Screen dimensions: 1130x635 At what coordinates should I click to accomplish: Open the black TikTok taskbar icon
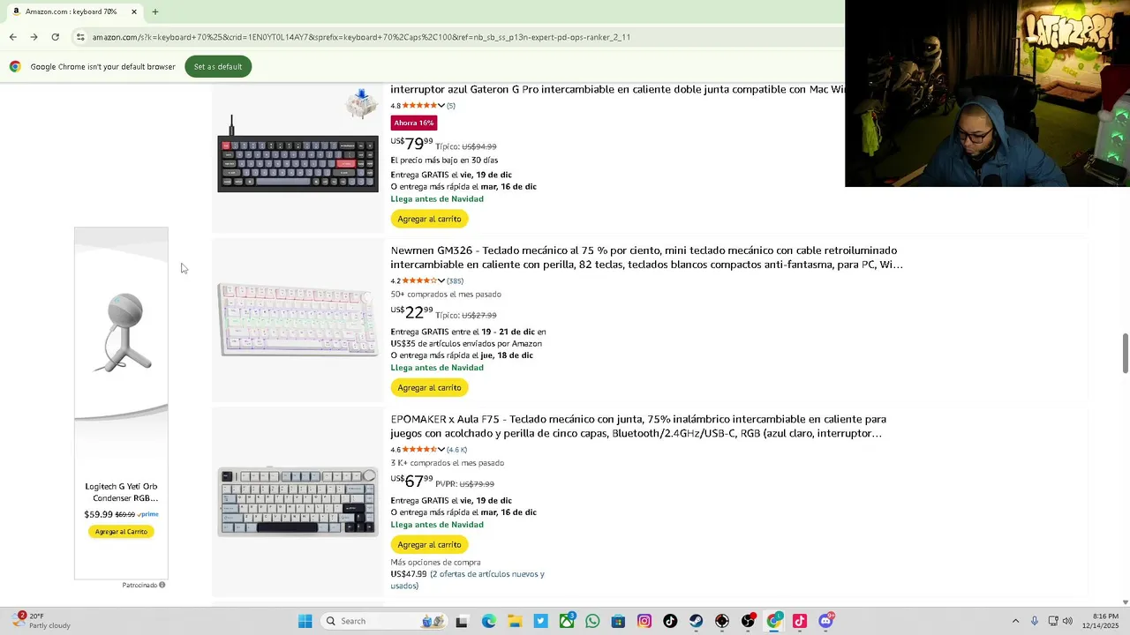tap(670, 621)
